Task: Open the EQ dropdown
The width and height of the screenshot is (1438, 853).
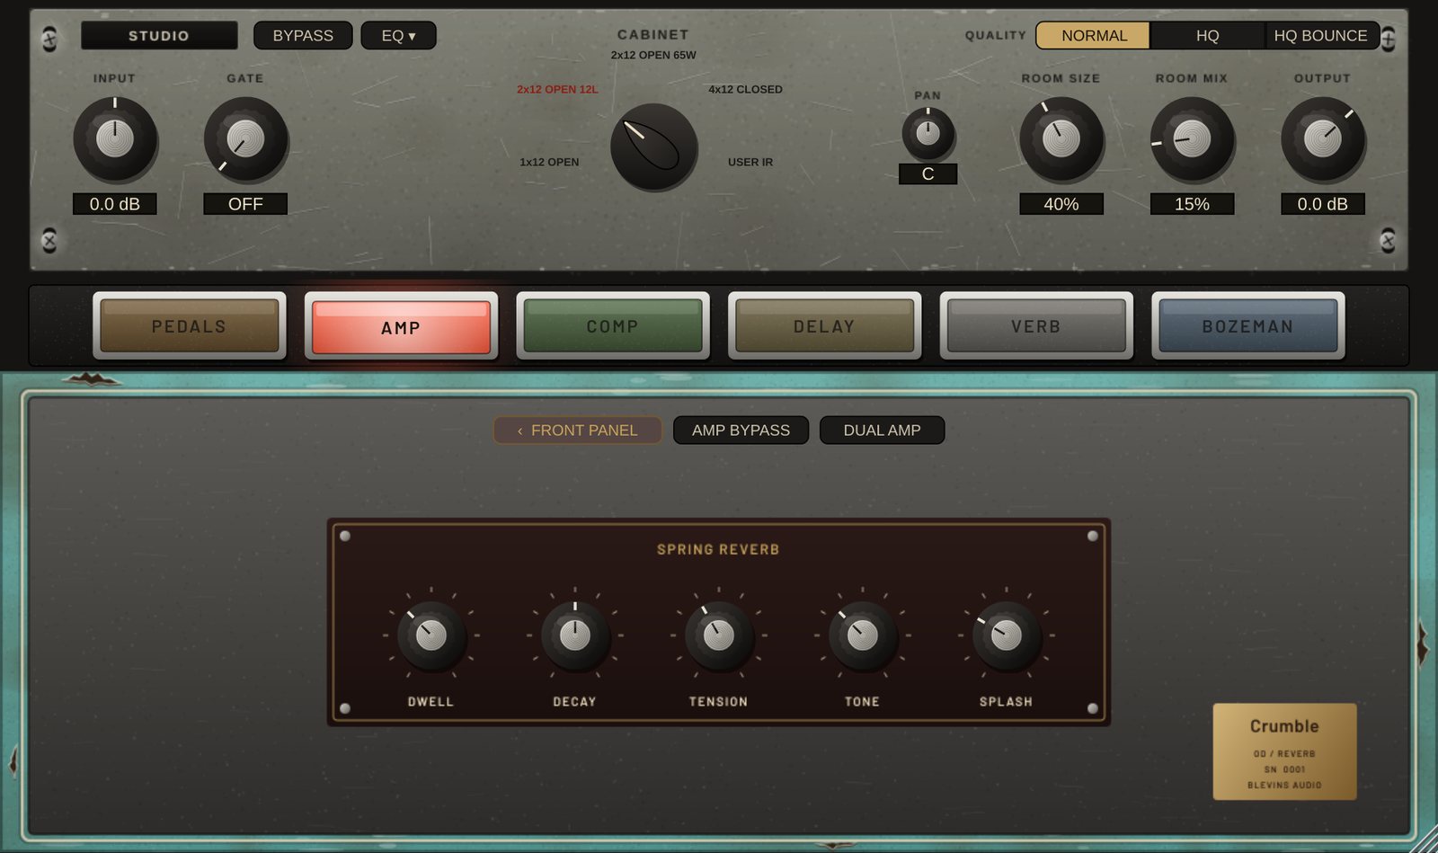Action: pos(398,36)
